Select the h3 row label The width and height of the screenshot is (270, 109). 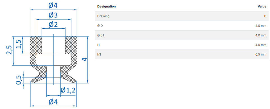point(99,54)
